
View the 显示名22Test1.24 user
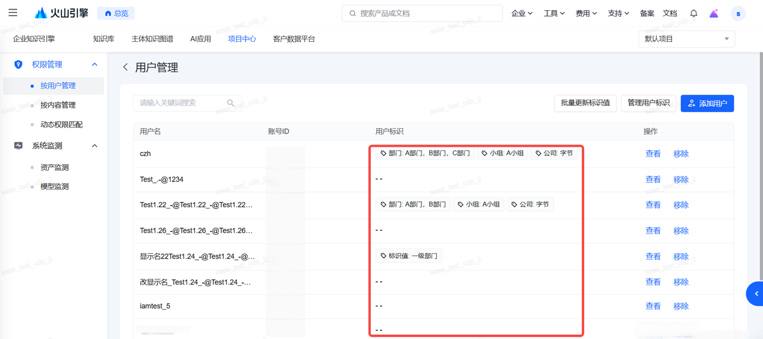click(653, 256)
